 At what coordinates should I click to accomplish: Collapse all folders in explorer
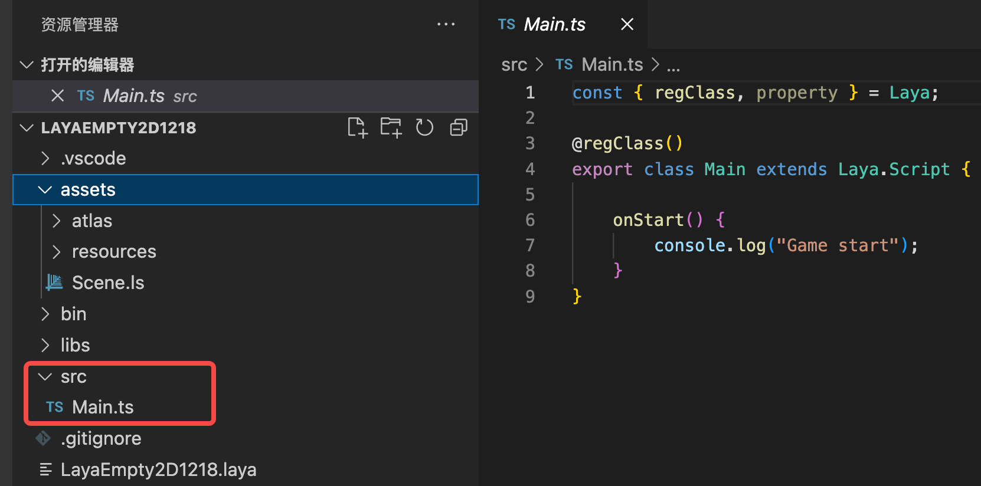pos(459,127)
